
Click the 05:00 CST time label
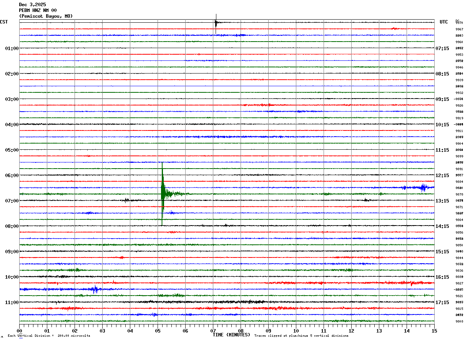coord(12,150)
